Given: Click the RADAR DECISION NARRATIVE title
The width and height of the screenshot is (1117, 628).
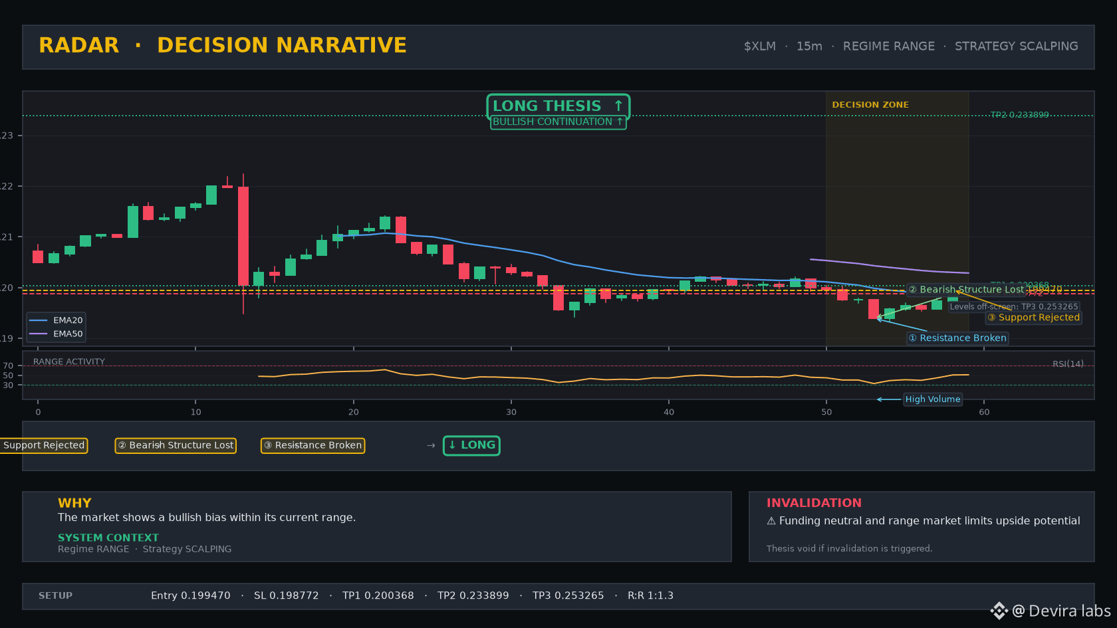Looking at the screenshot, I should click(x=223, y=45).
